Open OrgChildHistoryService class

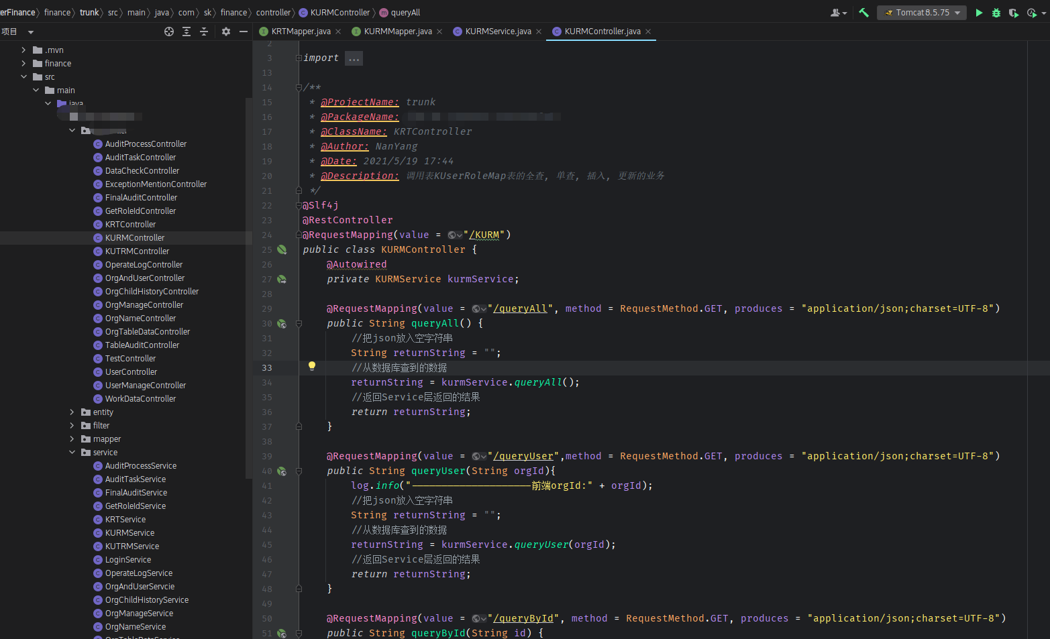[x=146, y=600]
